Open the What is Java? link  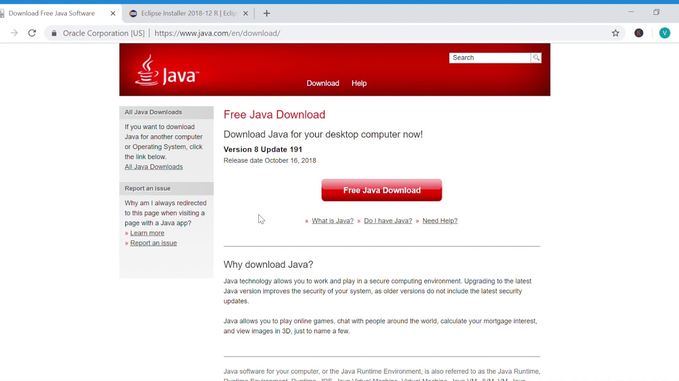pos(333,221)
